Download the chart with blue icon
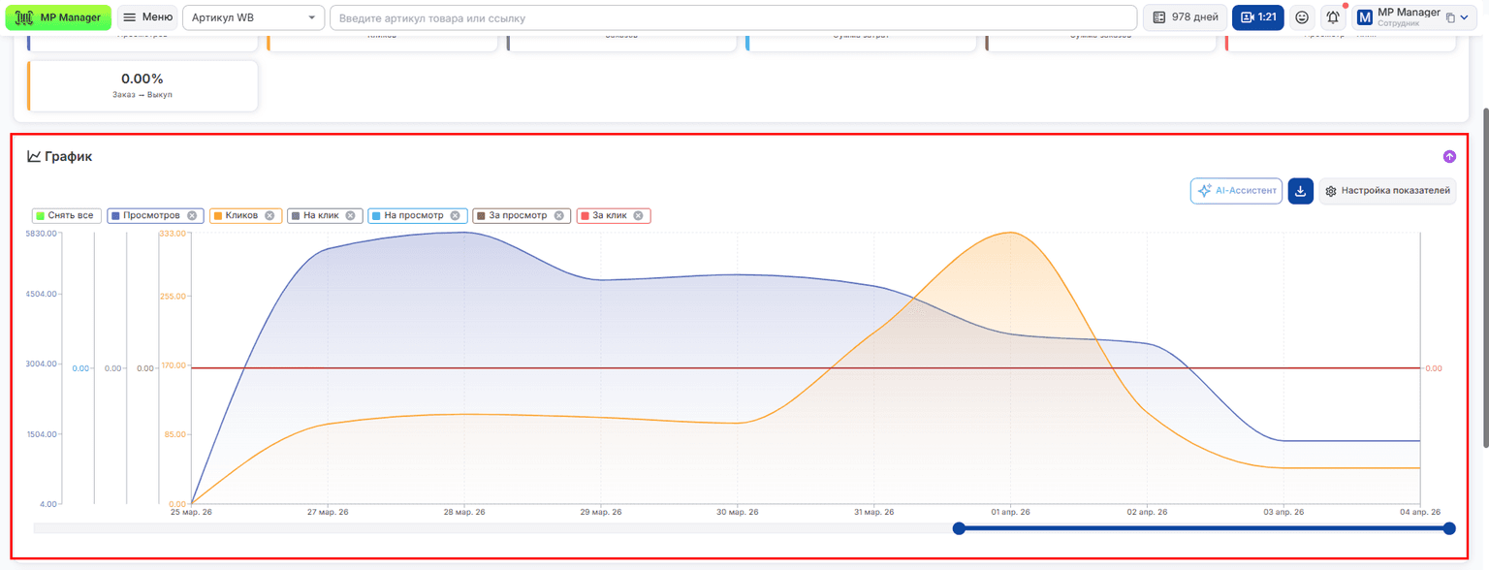This screenshot has height=570, width=1489. tap(1300, 191)
